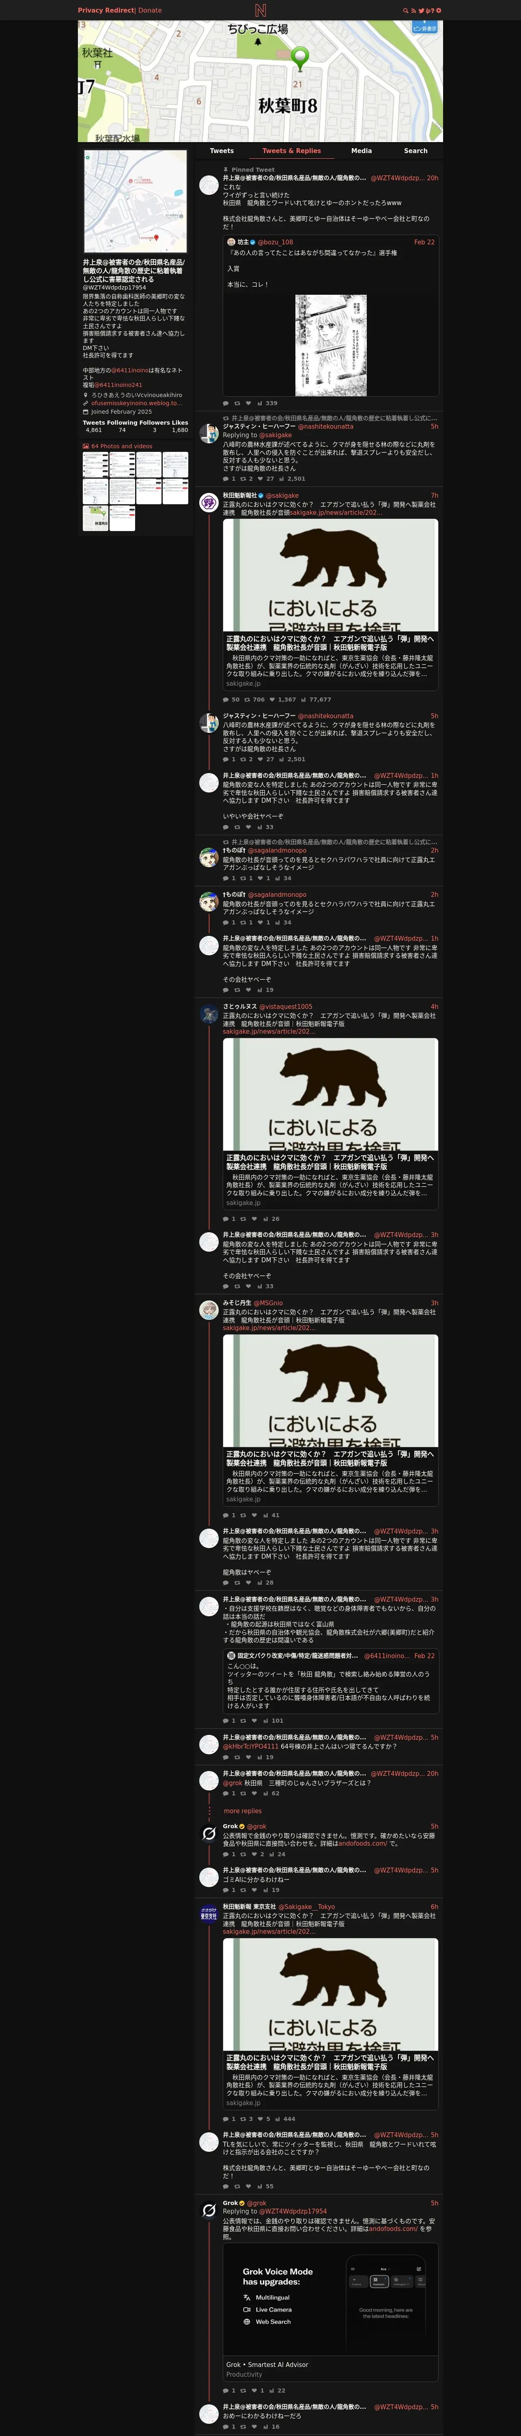Open the first thumbnail in the media grid
Image resolution: width=521 pixels, height=2436 pixels.
pos(95,464)
